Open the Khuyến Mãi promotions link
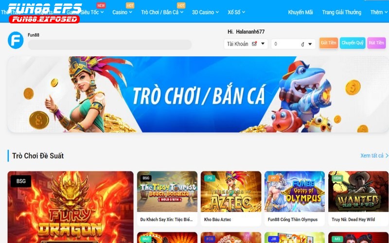This screenshot has width=389, height=243. [301, 12]
